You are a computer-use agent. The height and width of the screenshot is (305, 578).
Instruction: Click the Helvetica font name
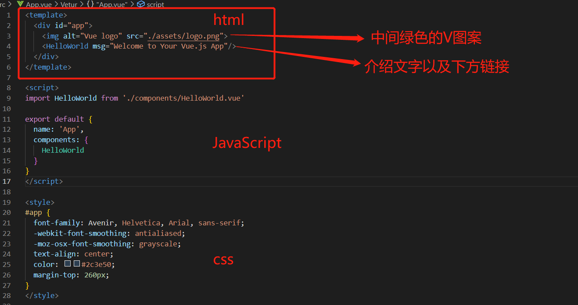click(141, 223)
